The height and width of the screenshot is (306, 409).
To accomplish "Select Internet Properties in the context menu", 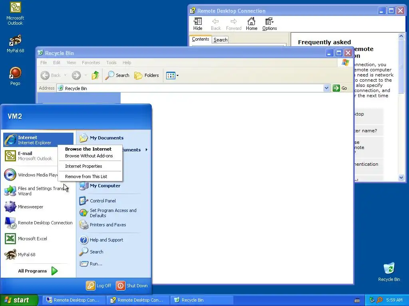I will 83,166.
